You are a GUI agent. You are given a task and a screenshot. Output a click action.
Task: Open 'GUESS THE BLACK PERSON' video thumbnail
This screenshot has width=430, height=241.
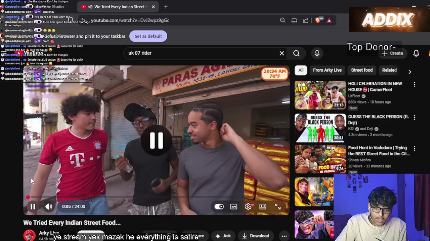[320, 128]
